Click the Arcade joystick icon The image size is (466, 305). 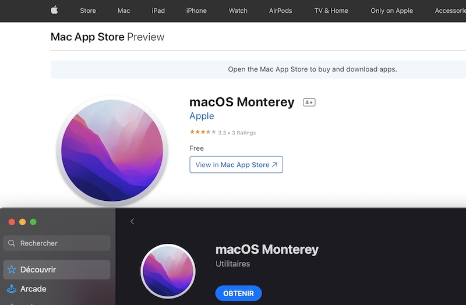click(x=12, y=289)
